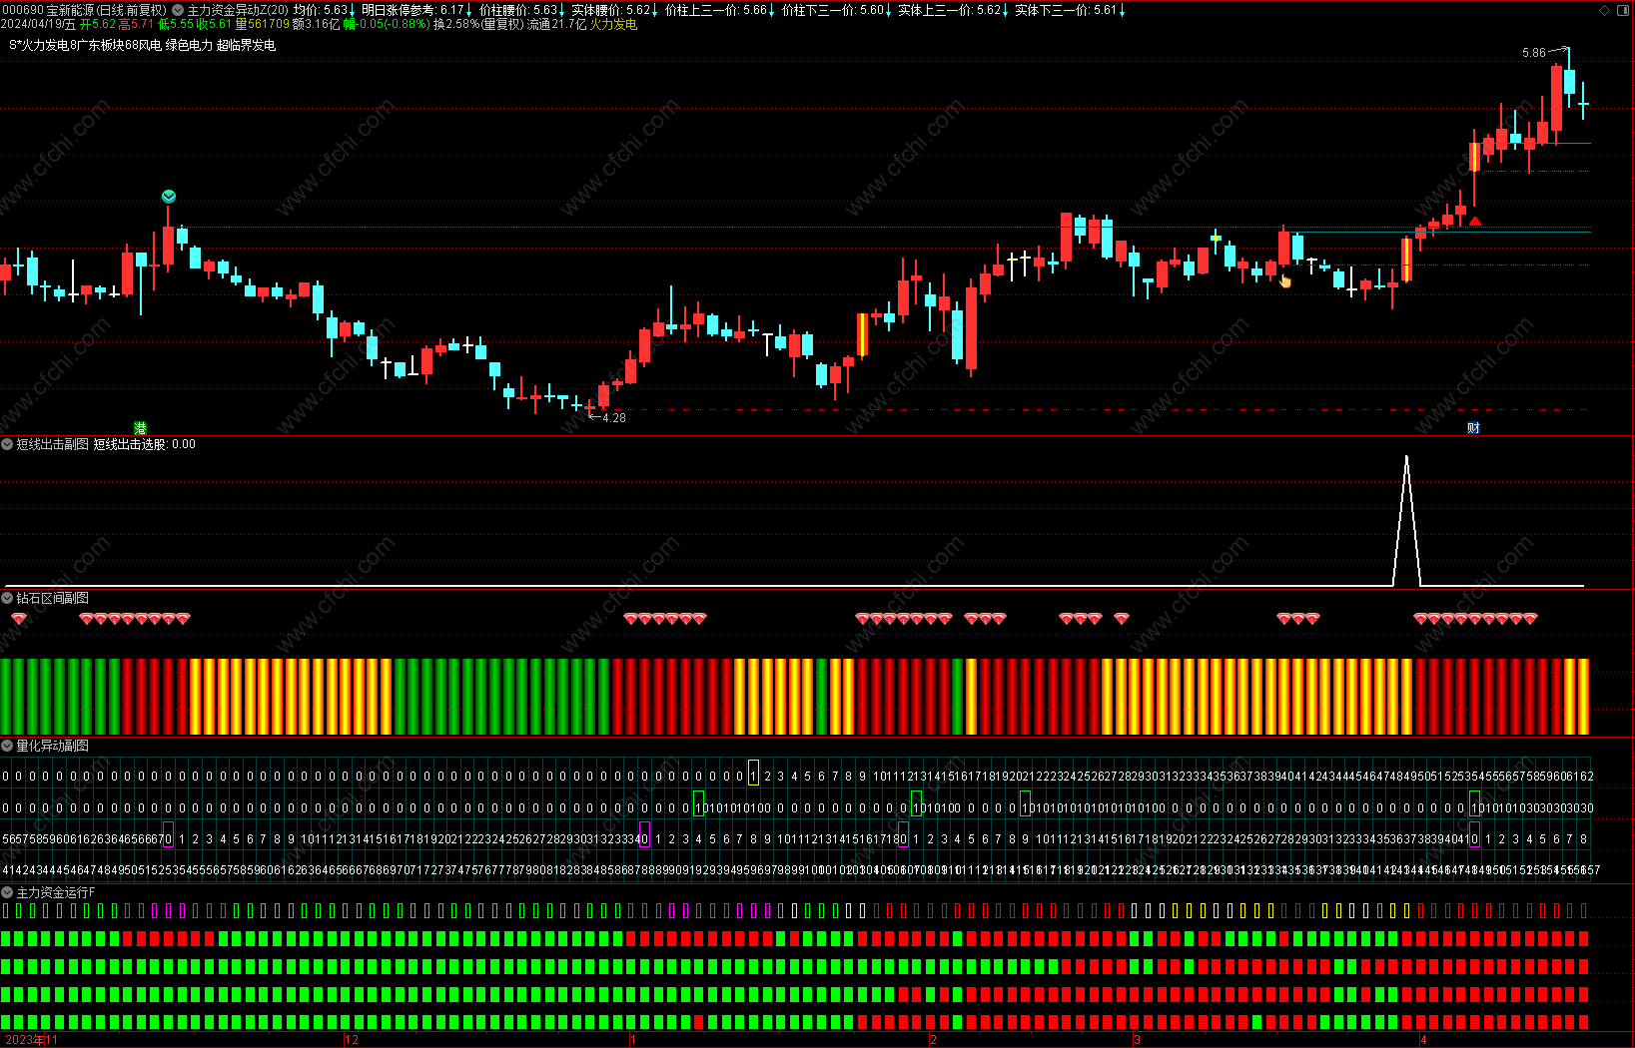Click the opening price 开5.62
Viewport: 1635px width, 1048px height.
[98, 24]
